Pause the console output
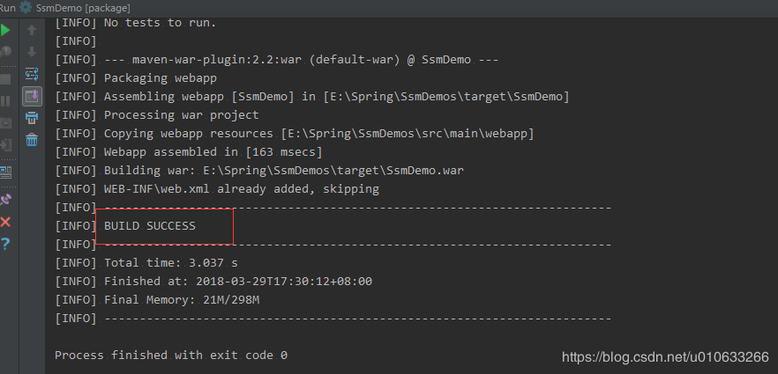The width and height of the screenshot is (778, 374). [5, 101]
